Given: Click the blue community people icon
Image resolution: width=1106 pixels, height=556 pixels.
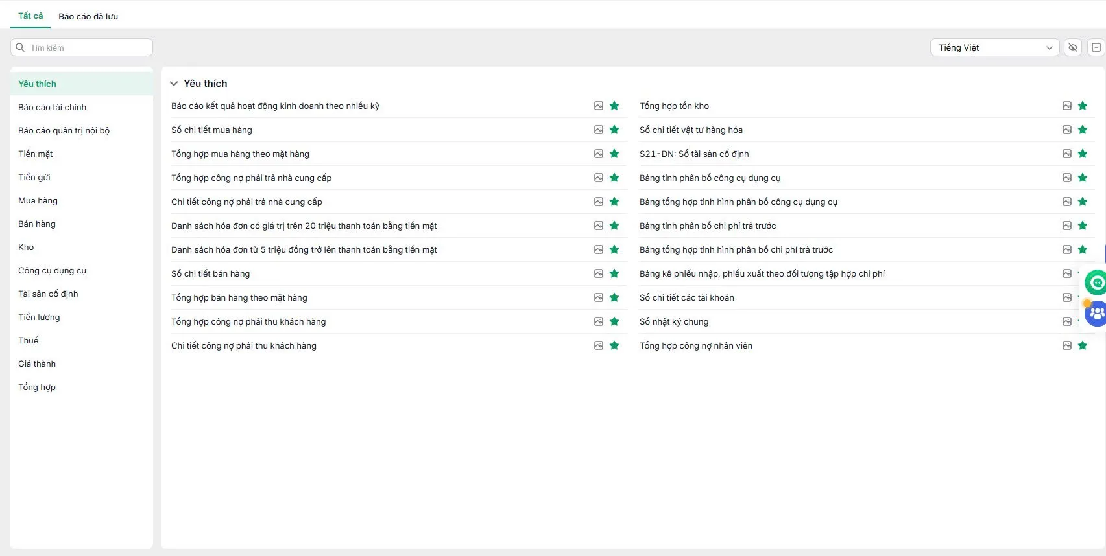Looking at the screenshot, I should 1096,314.
